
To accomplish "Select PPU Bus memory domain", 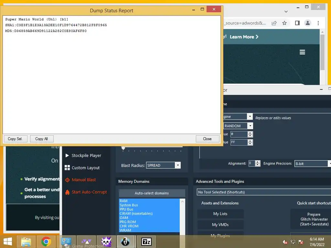I will pos(149,209).
